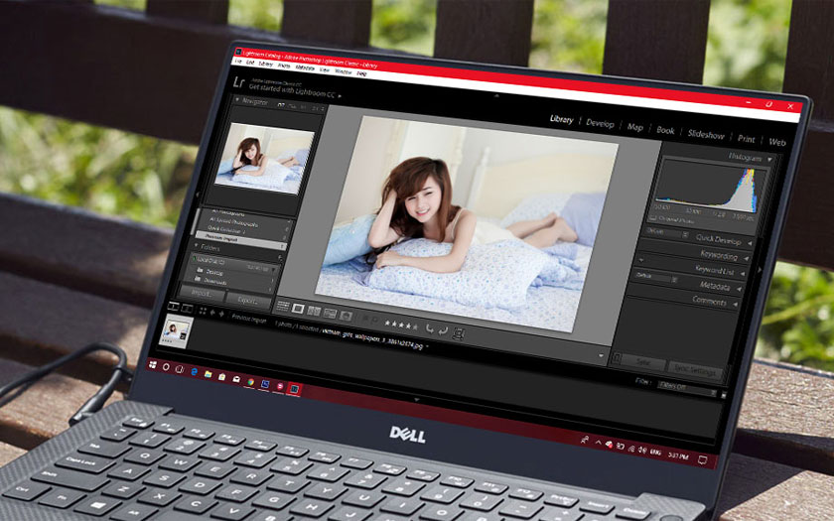The image size is (834, 521).
Task: Toggle the Sync auto-sync switch
Action: point(617,358)
